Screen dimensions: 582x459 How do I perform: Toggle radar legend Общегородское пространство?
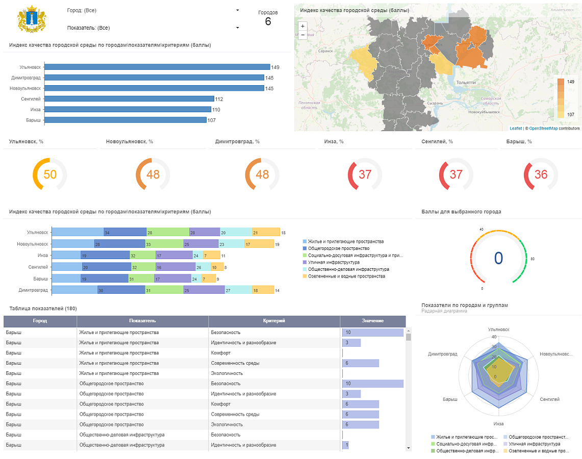[x=536, y=437]
